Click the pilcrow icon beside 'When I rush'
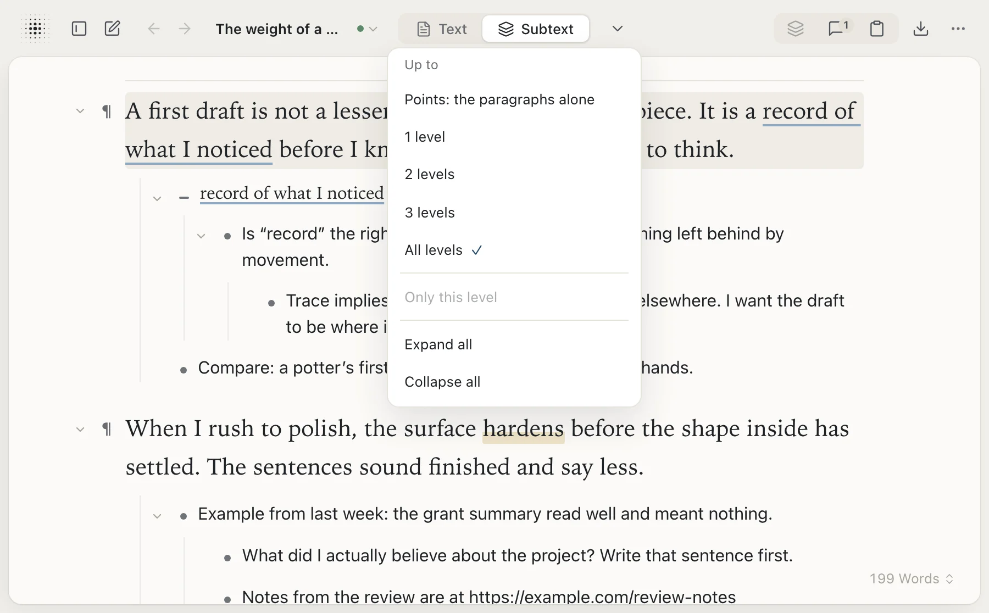The width and height of the screenshot is (989, 613). [107, 429]
